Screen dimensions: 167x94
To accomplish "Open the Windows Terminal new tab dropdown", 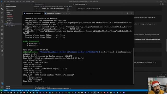I will (70, 13).
